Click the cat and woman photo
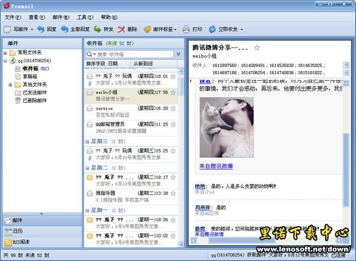The height and width of the screenshot is (261, 356). click(x=227, y=128)
